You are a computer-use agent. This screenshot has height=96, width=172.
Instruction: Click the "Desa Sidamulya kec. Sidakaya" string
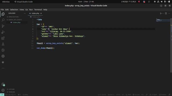tap(68, 36)
